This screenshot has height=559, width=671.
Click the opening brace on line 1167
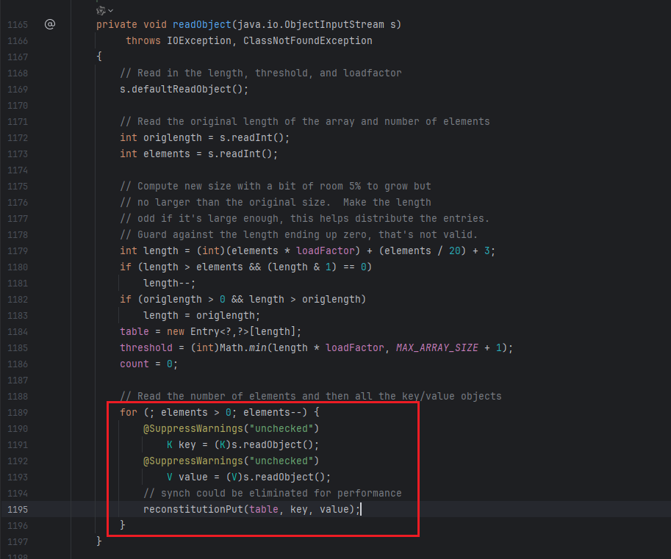point(99,57)
